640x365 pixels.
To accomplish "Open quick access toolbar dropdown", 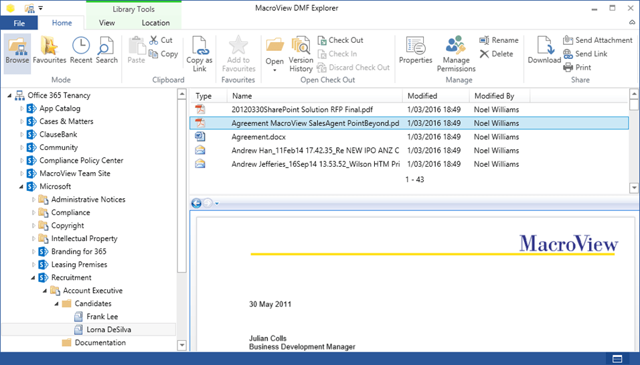I will tap(40, 8).
